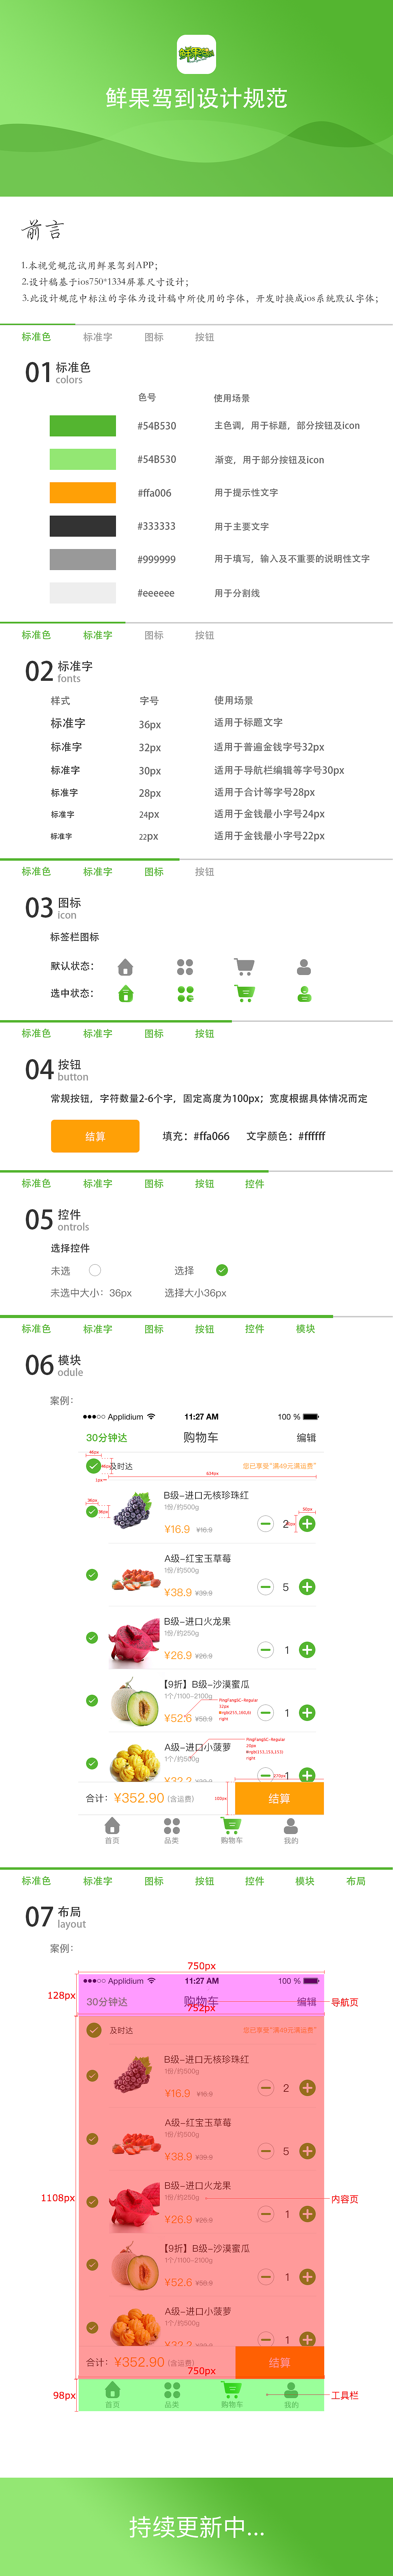Uncheck 红宝玉草莓 item in section 06 mockup
The image size is (393, 2576).
point(92,1575)
